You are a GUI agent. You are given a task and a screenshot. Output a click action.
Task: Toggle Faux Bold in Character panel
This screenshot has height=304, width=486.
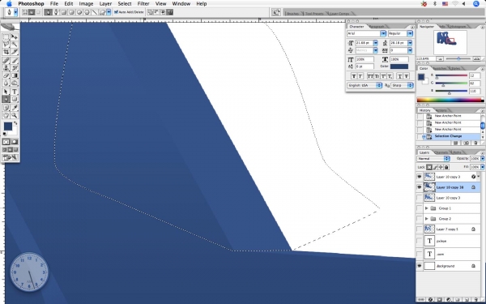pos(354,76)
